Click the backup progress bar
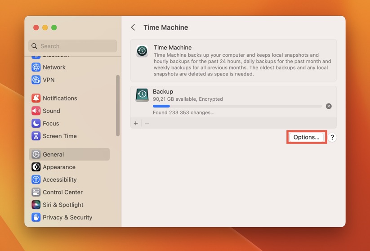Viewport: 370px width, 251px height. (237, 106)
